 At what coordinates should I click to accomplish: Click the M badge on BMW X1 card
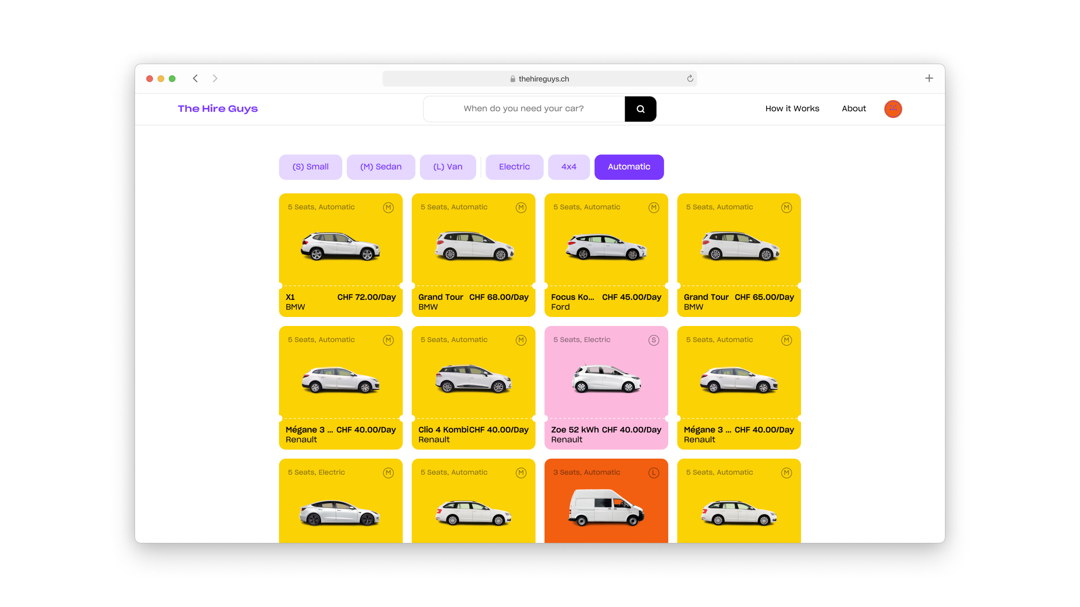click(388, 207)
